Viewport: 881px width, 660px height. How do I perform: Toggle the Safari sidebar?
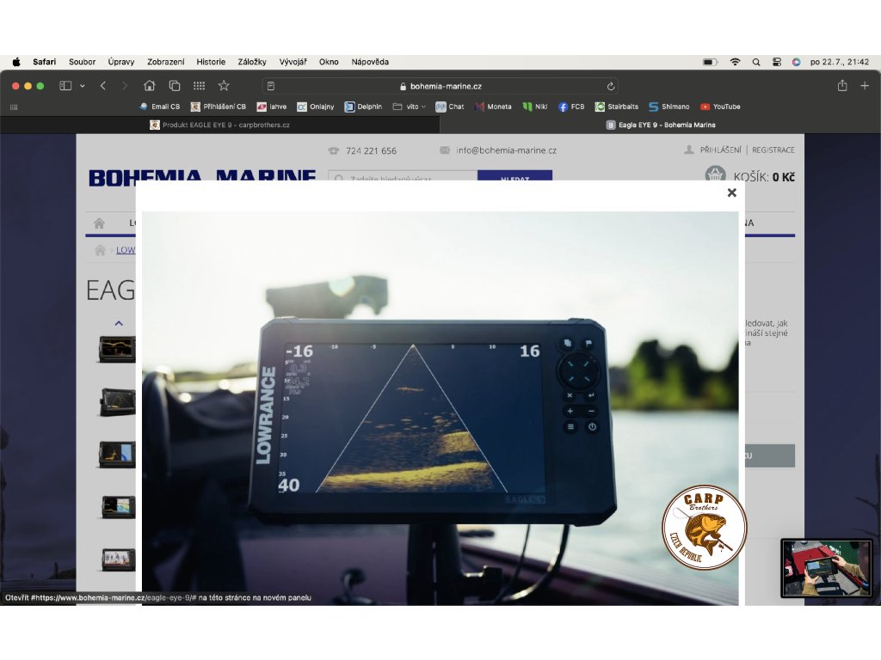point(65,86)
